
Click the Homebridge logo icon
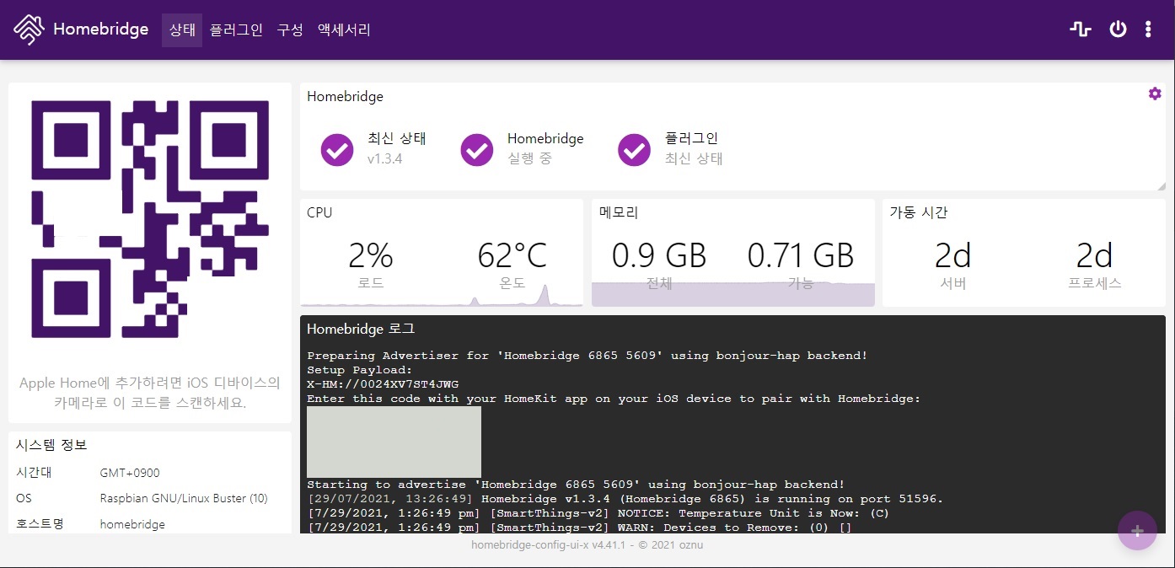[x=29, y=29]
